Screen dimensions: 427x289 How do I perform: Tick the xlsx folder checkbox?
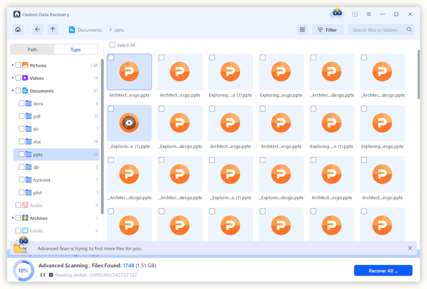click(x=21, y=141)
